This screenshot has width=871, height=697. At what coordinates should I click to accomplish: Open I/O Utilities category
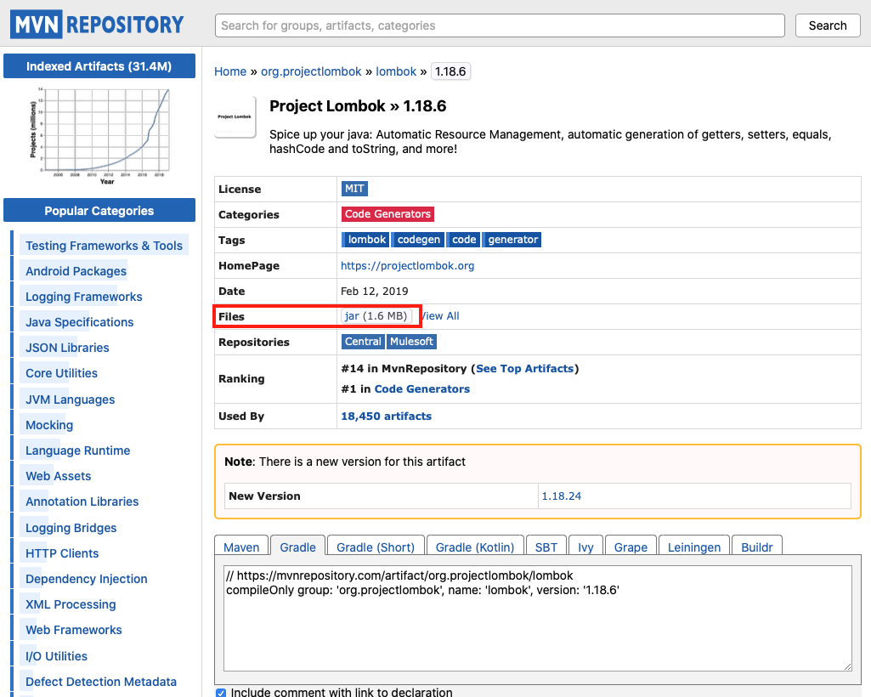(x=57, y=656)
